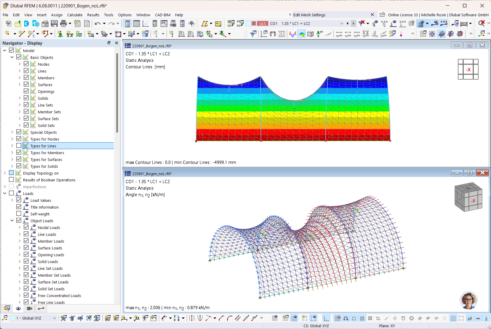Close the Navigator panel
Image resolution: width=491 pixels, height=329 pixels.
click(117, 43)
